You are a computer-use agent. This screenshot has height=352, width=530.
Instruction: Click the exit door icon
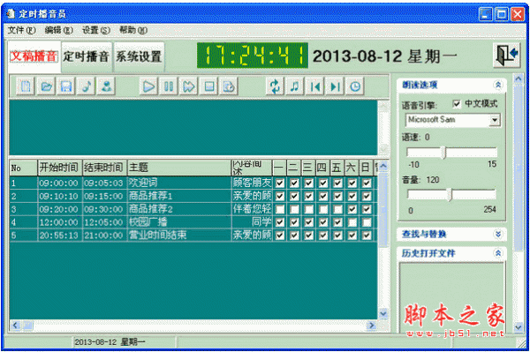[506, 56]
